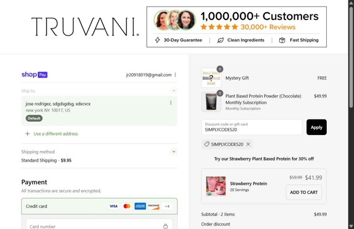Click the Payment section heading

34,182
